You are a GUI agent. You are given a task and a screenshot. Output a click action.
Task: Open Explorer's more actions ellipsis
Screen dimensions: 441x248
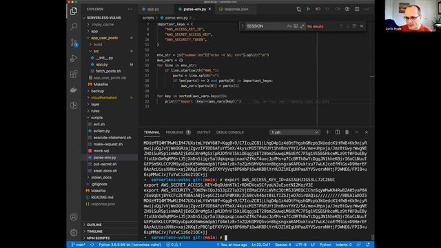pyautogui.click(x=130, y=9)
